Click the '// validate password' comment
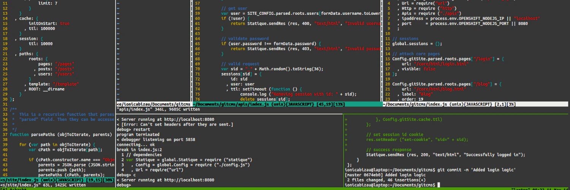The image size is (570, 190). pyautogui.click(x=245, y=39)
